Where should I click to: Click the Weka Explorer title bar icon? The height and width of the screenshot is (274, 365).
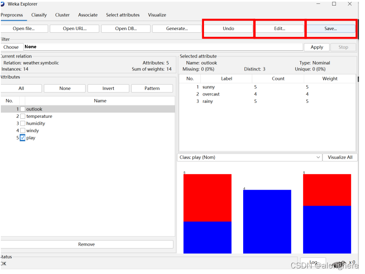tap(2, 4)
